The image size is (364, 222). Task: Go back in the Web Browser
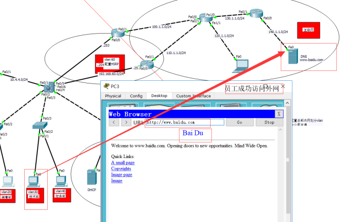(114, 122)
